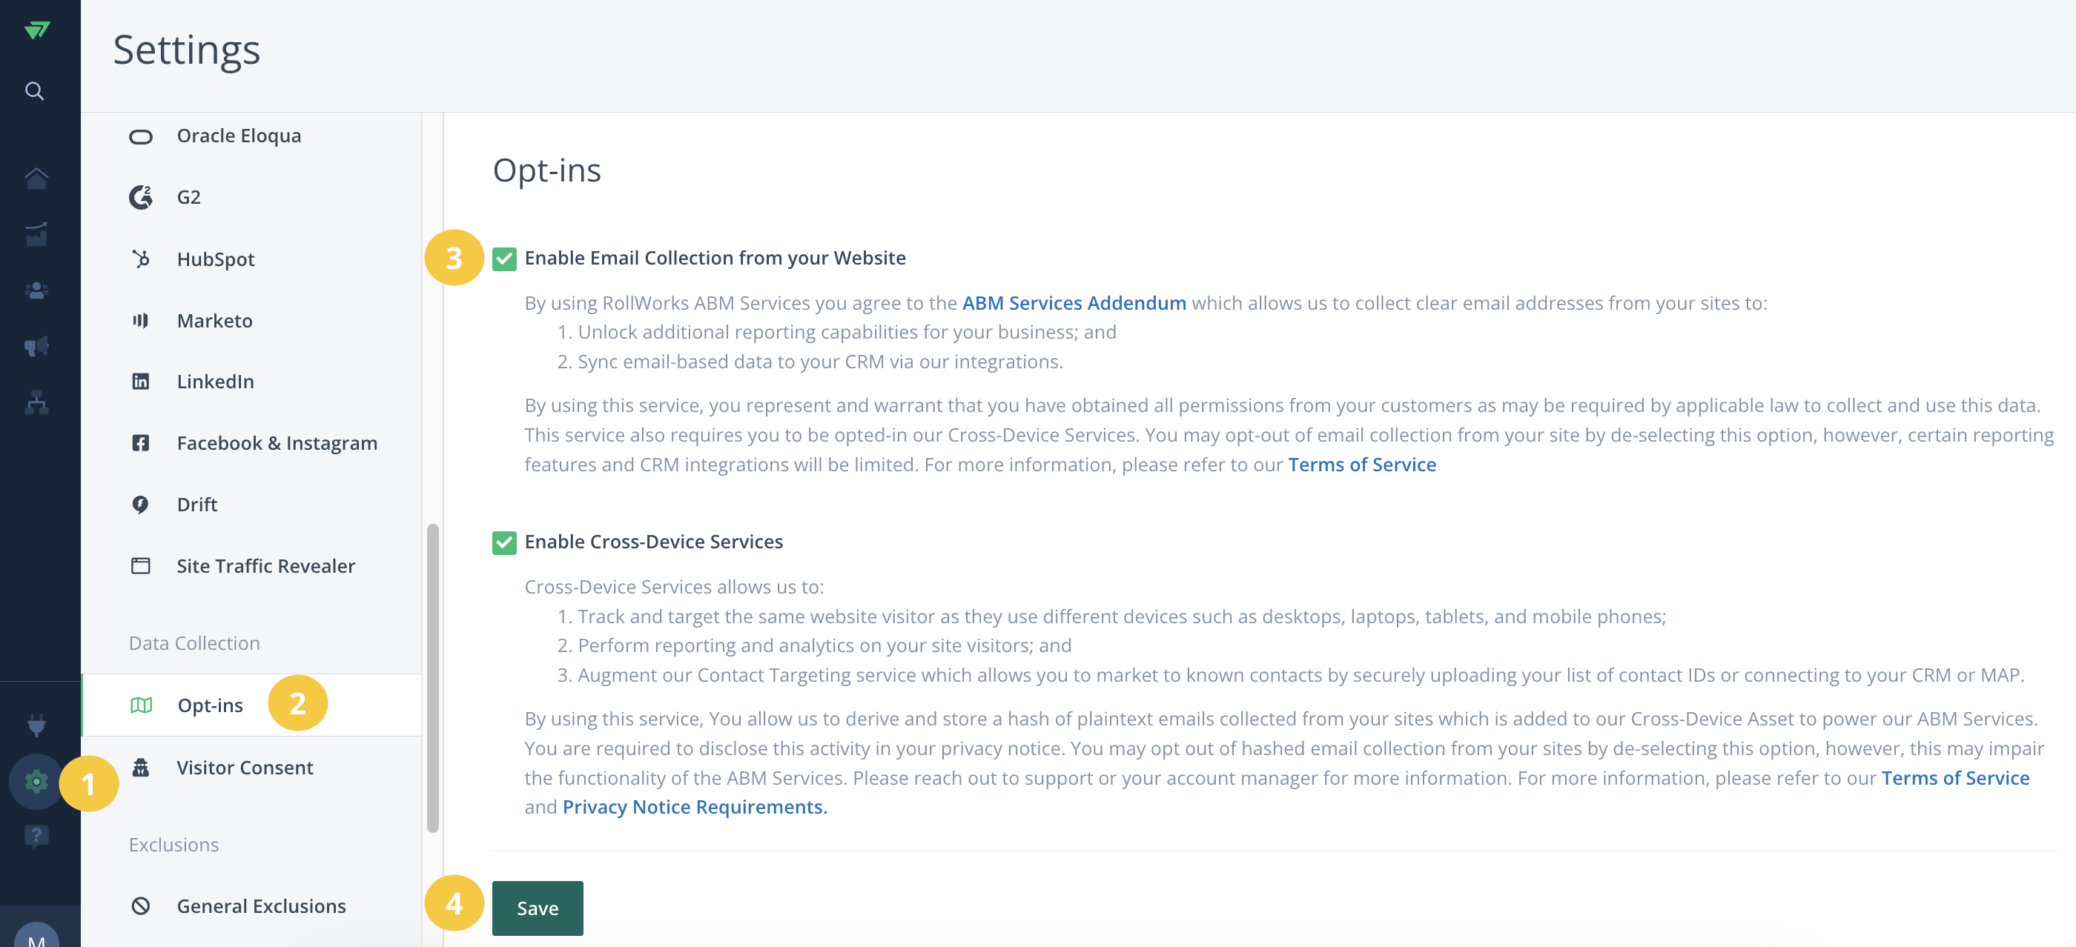This screenshot has width=2076, height=947.
Task: Click the settings menu scrollbar thumb
Action: 433,678
